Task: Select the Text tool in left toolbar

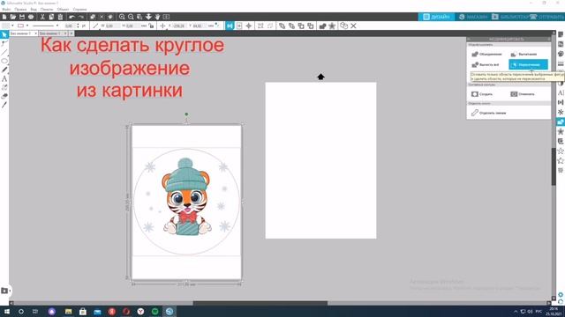Action: point(4,78)
